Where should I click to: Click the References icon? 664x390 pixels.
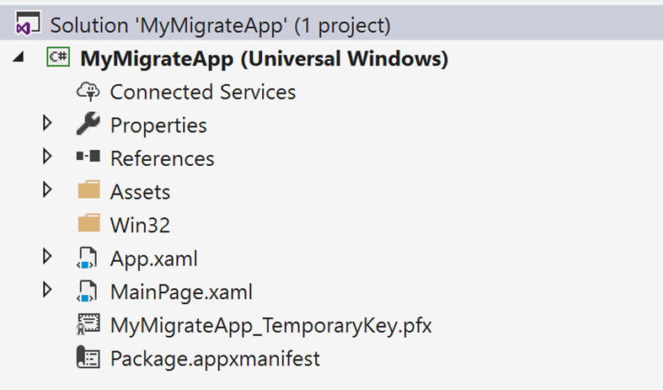coord(88,158)
